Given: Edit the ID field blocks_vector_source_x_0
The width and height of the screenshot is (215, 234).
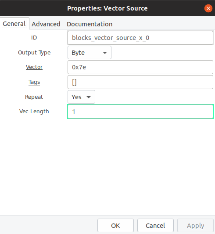Looking at the screenshot, I should click(x=140, y=38).
